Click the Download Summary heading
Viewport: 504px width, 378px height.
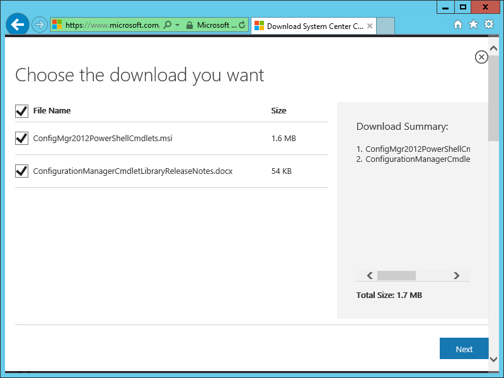[402, 127]
